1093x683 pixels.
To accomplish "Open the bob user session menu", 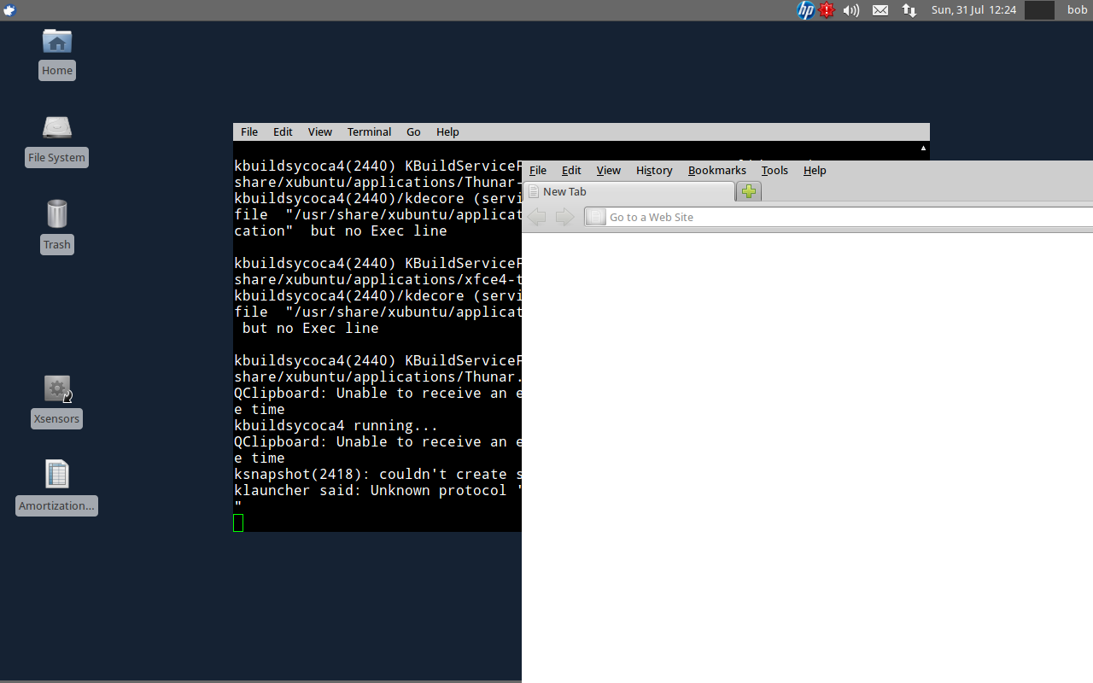I will 1077,10.
